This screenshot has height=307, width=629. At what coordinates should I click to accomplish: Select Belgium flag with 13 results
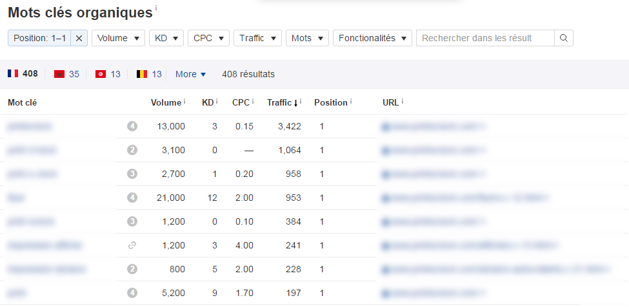(149, 74)
